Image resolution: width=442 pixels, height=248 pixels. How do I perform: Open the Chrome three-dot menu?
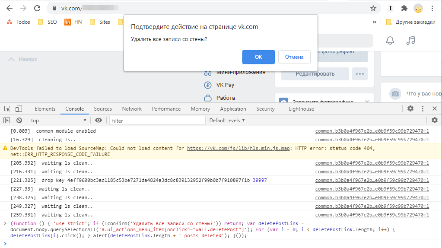(432, 9)
